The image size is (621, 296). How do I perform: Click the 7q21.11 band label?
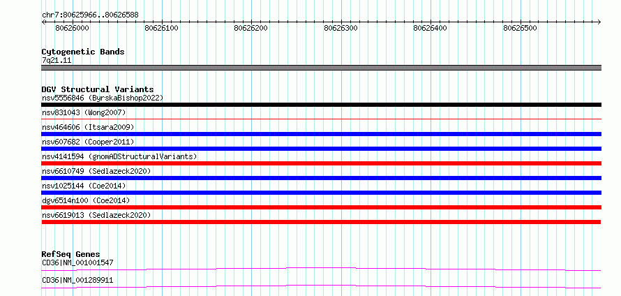tap(57, 61)
